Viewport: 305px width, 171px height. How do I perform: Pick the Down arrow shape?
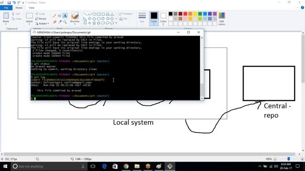click(85, 23)
